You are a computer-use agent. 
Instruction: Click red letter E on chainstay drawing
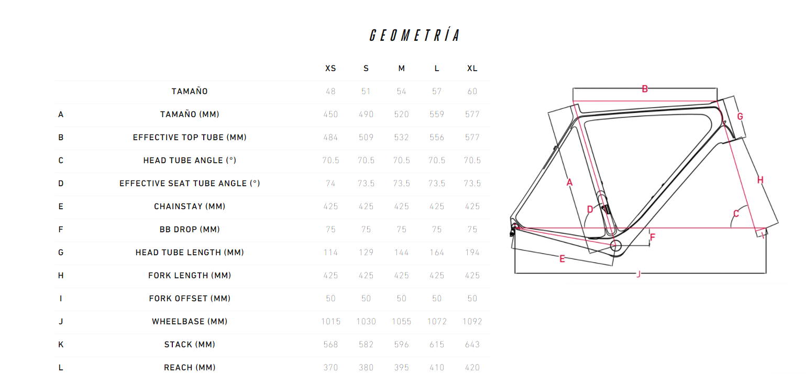point(562,258)
